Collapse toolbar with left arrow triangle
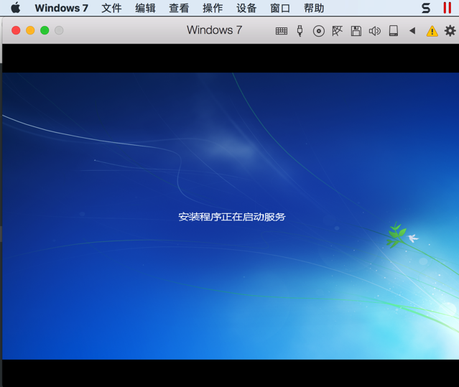This screenshot has height=387, width=459. pos(412,31)
